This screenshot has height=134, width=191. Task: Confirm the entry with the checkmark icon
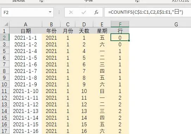tap(84, 12)
